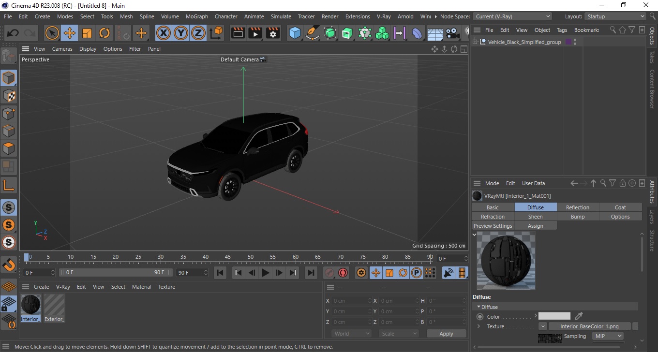Activate the Move tool
658x352 pixels.
coord(70,33)
